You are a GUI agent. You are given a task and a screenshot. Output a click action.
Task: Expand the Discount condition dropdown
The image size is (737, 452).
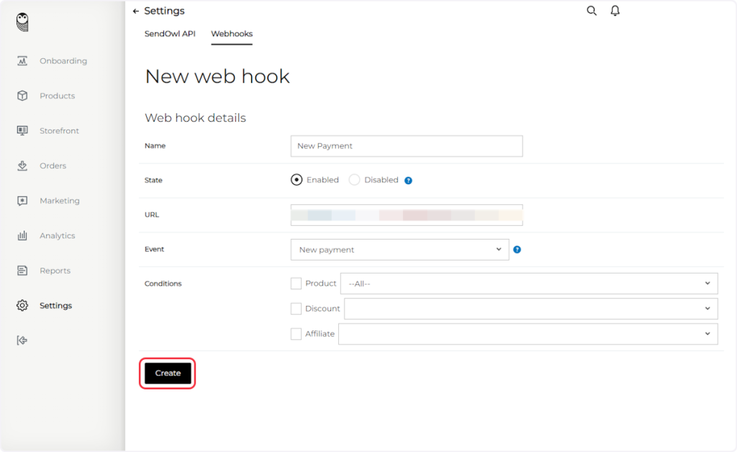(530, 309)
